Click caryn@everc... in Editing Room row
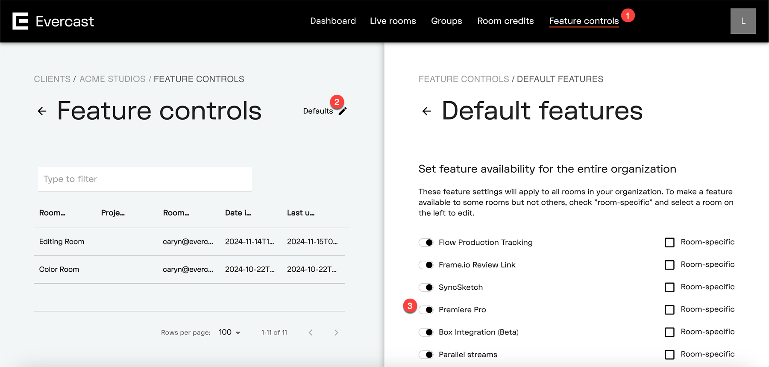The width and height of the screenshot is (769, 367). pyautogui.click(x=188, y=242)
